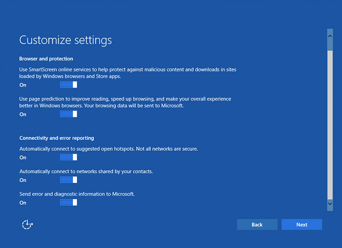Disable the SmartScreen online services toggle
This screenshot has height=248, width=342.
68,85
